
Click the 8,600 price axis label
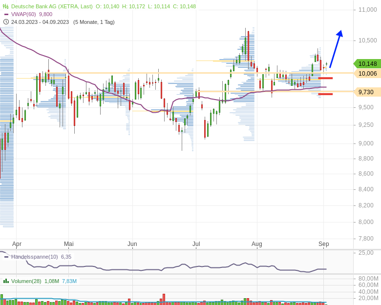[x=366, y=174]
